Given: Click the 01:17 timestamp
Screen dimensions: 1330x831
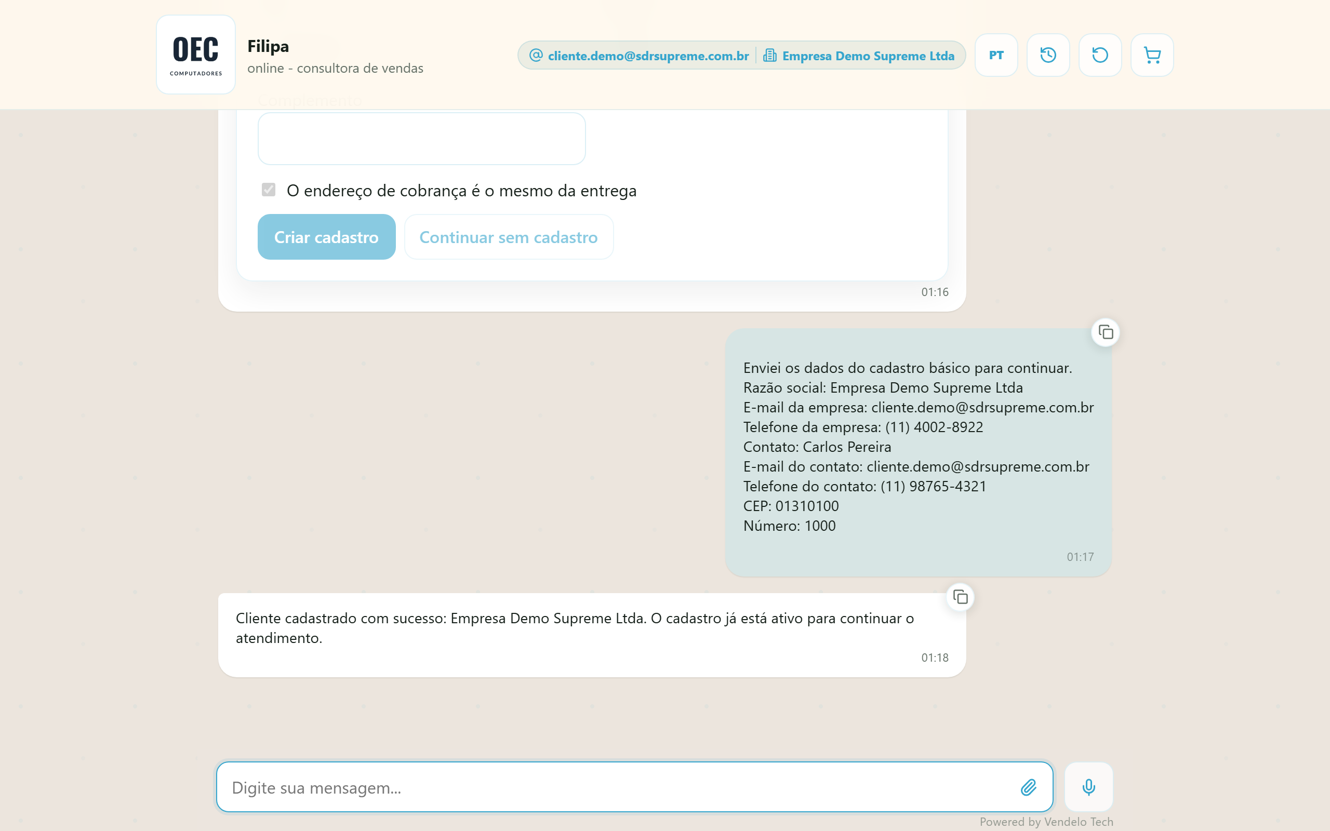Looking at the screenshot, I should [1080, 557].
